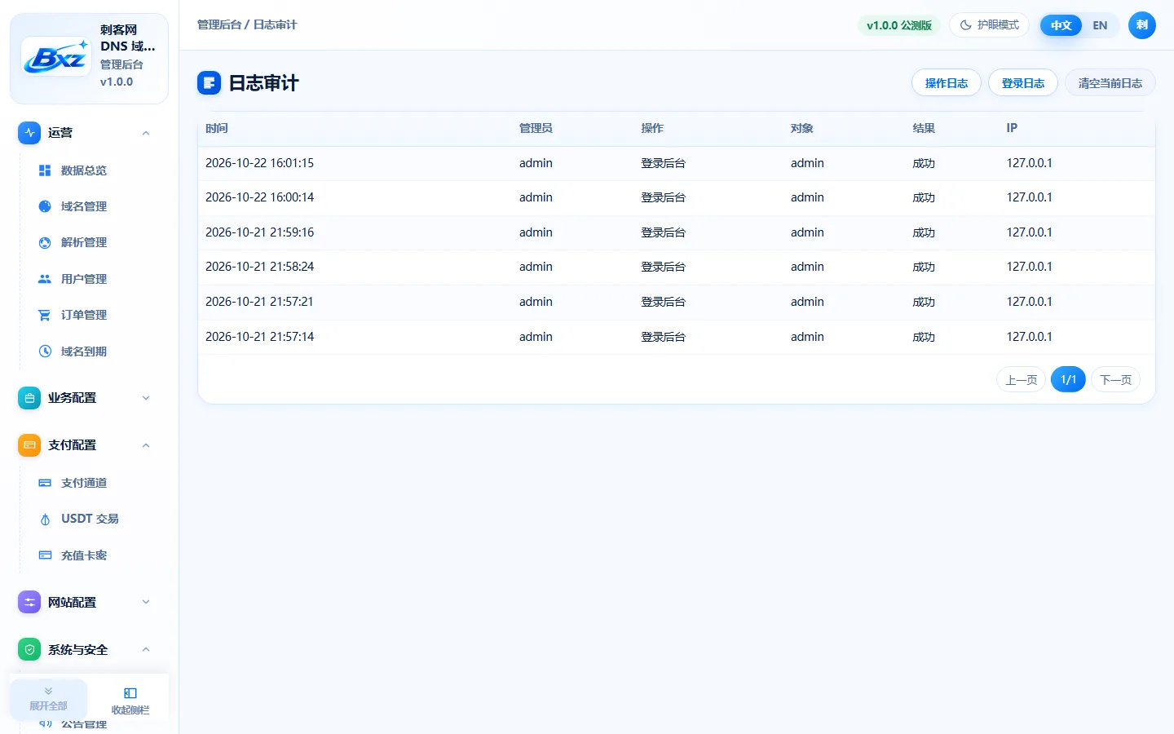Show the 操作日志 tab
Viewport: 1174px width, 734px height.
pyautogui.click(x=947, y=83)
